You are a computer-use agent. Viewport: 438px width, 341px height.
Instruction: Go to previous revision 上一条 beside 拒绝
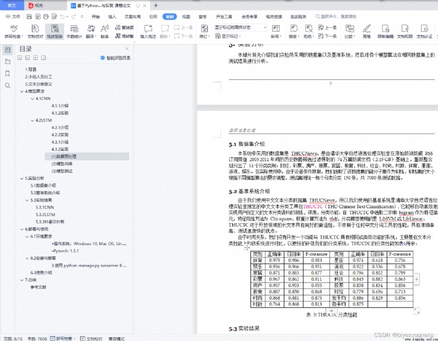coord(327,27)
